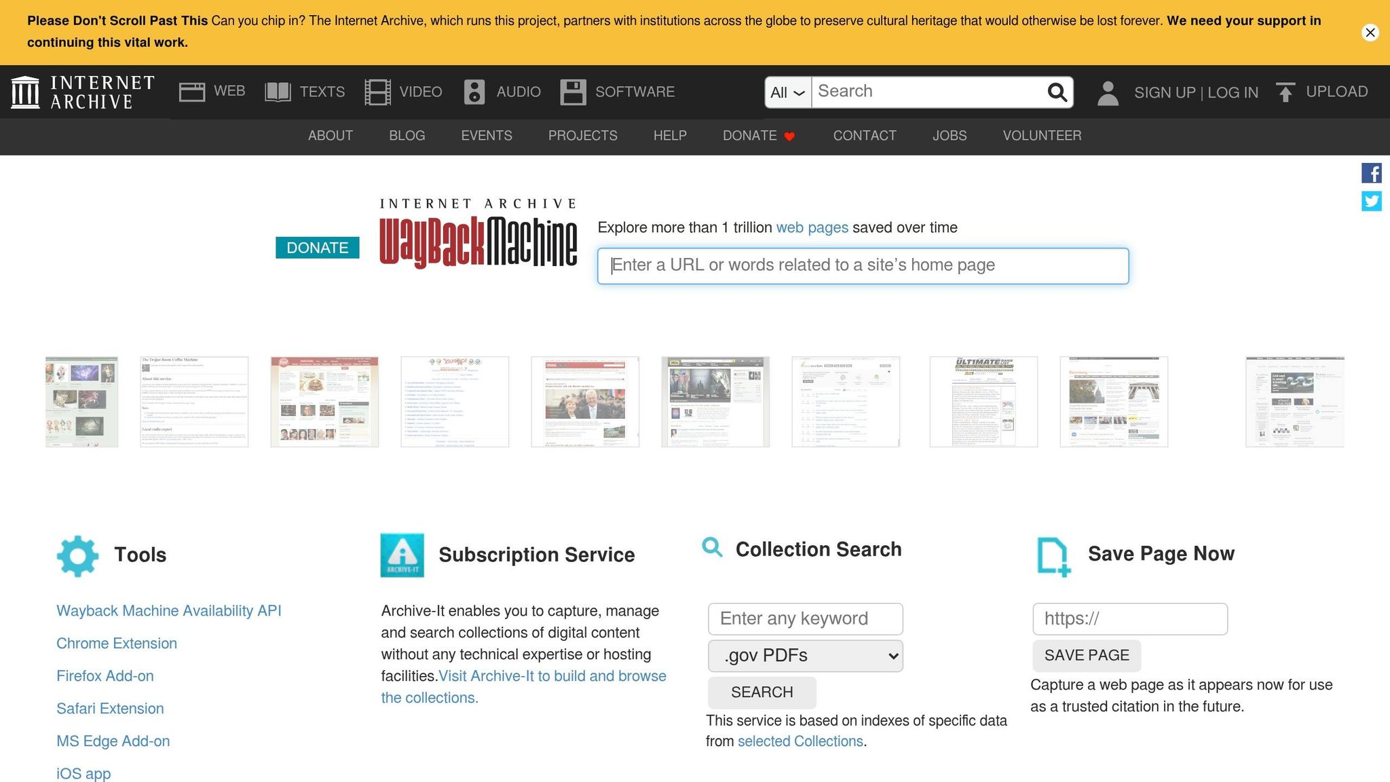
Task: Open the Trojan Room Coffee Machine thumbnail
Action: click(x=194, y=402)
